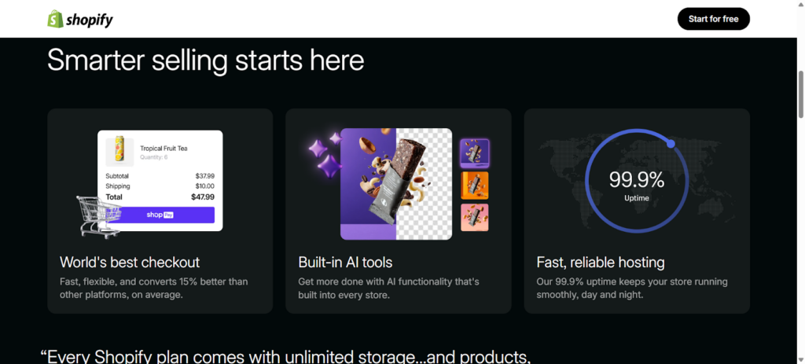The width and height of the screenshot is (805, 364).
Task: Select the orange background product thumbnail
Action: [474, 186]
